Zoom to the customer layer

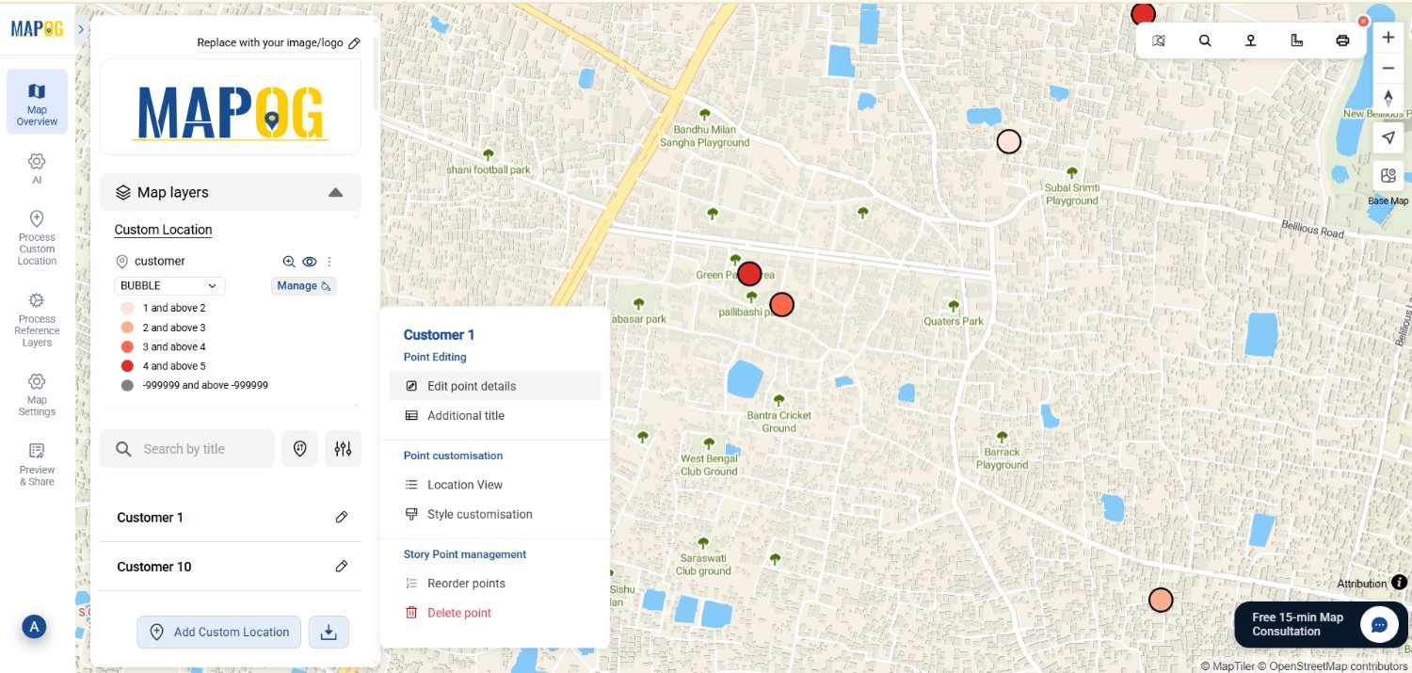(289, 262)
